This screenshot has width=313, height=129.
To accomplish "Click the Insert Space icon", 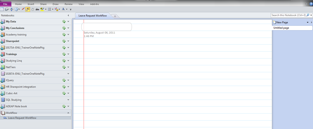I will [x=11, y=9].
